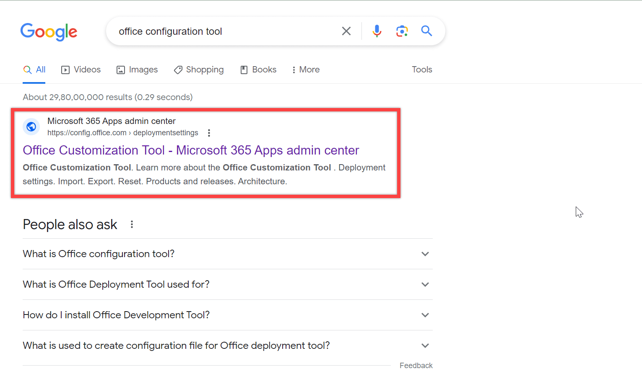Screen dimensions: 642x379
Task: Select the All tab
Action: [x=34, y=70]
